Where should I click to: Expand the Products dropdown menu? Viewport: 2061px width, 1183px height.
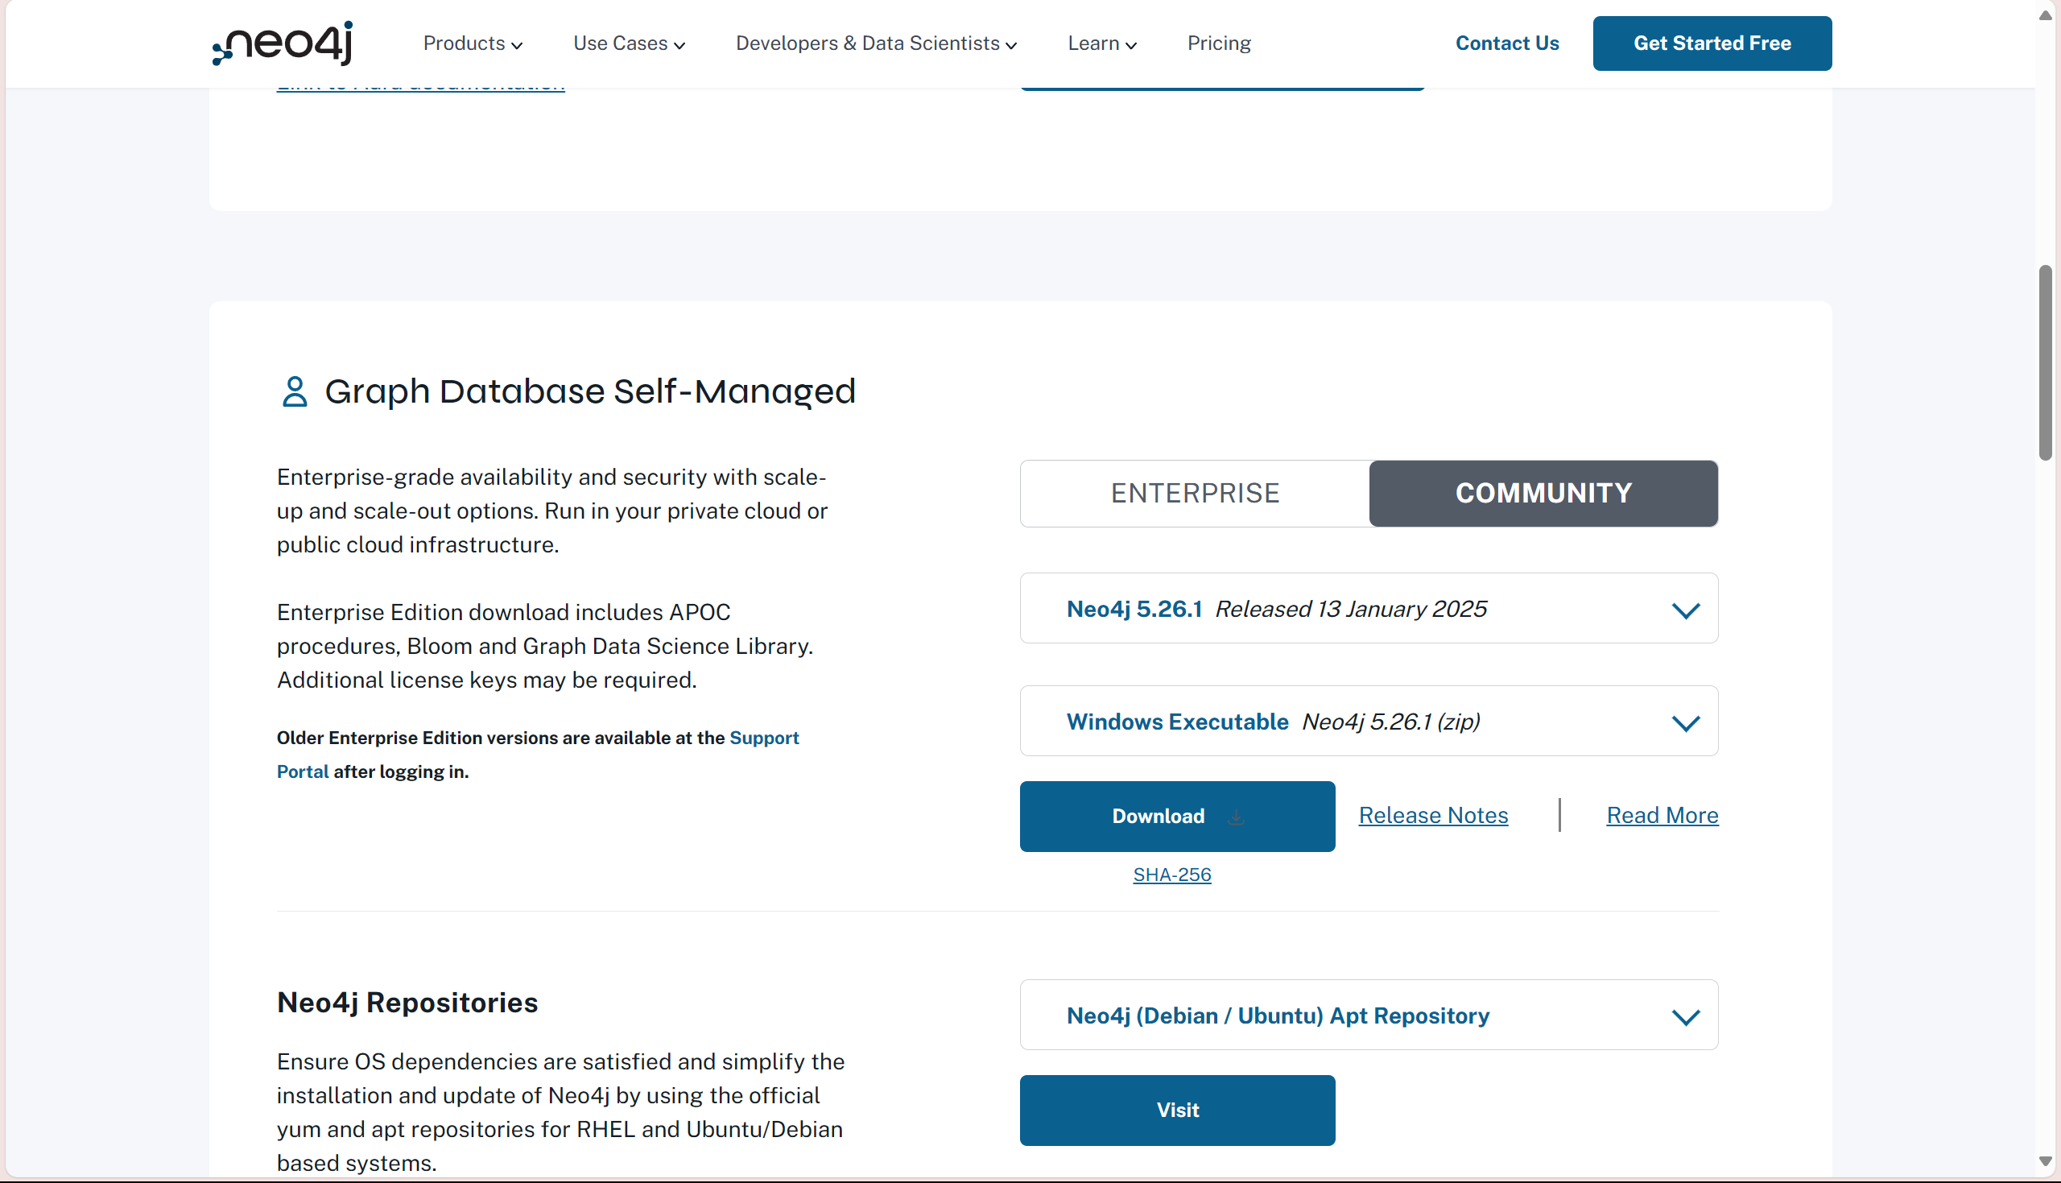coord(472,43)
